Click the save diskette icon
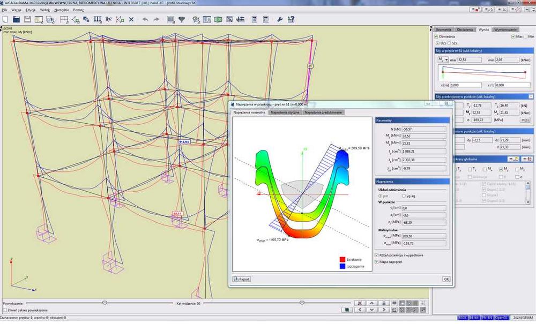This screenshot has width=536, height=324. point(28,19)
